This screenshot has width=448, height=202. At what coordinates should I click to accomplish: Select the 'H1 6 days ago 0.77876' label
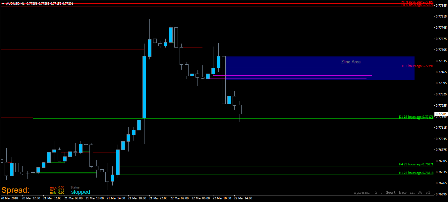pyautogui.click(x=417, y=5)
